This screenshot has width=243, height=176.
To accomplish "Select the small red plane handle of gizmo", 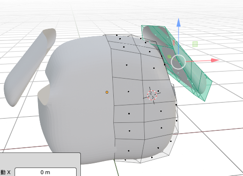I will pos(174,43).
